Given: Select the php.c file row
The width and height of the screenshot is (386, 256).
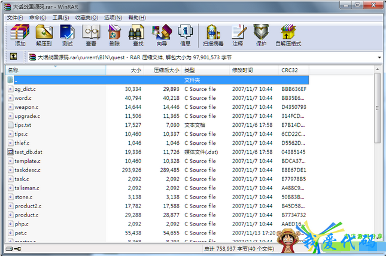Looking at the screenshot, I should (157, 224).
